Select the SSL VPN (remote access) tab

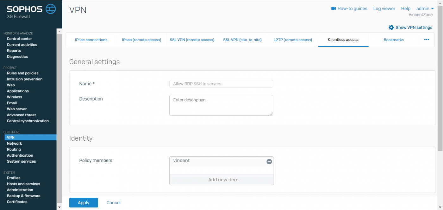192,40
